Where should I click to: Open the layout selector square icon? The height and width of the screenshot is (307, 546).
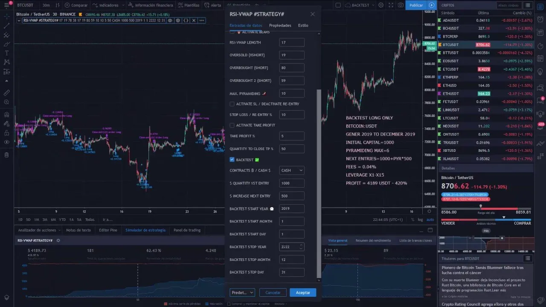pos(338,5)
